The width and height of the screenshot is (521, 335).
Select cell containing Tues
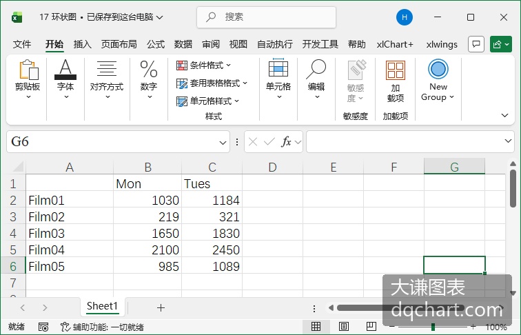(212, 183)
